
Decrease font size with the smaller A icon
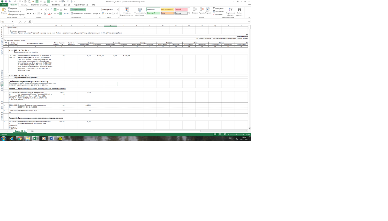[51, 10]
